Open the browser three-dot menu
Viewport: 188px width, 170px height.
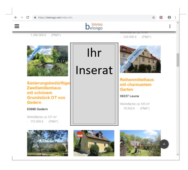[175, 17]
